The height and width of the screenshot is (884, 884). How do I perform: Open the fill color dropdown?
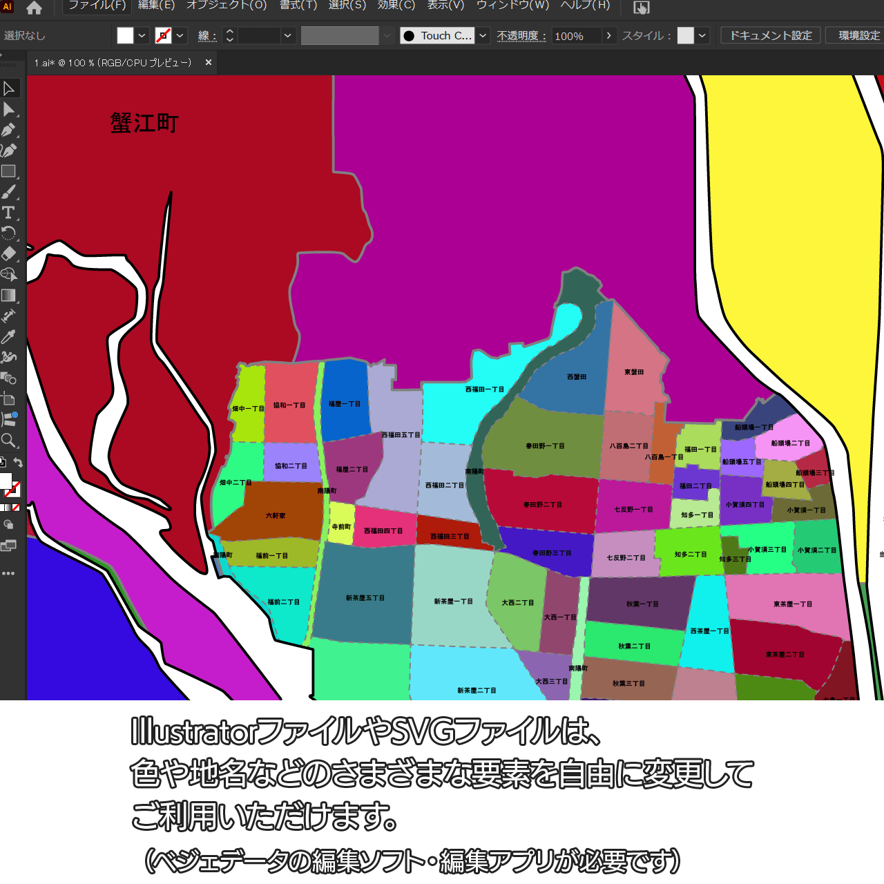[x=142, y=35]
